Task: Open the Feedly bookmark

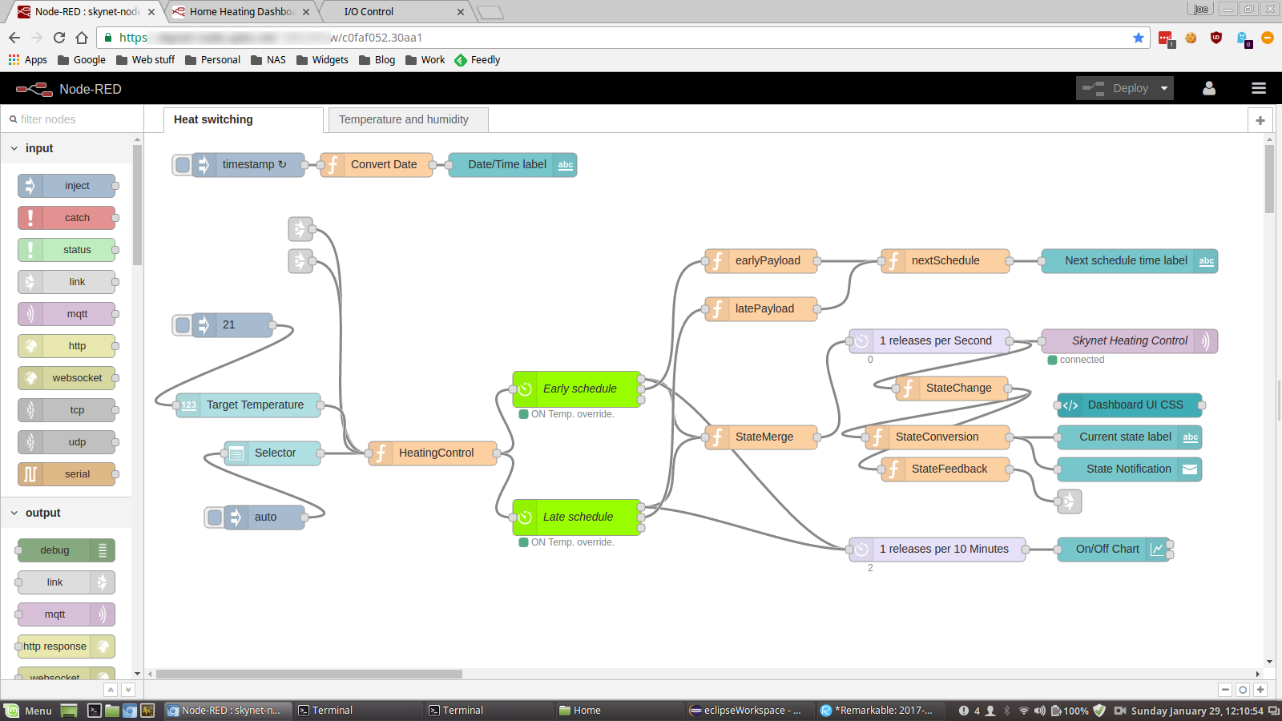Action: (478, 60)
